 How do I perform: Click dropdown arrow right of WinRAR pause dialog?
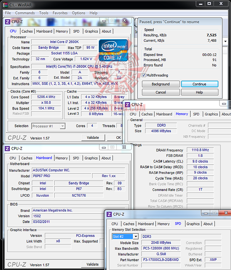pos(225,41)
